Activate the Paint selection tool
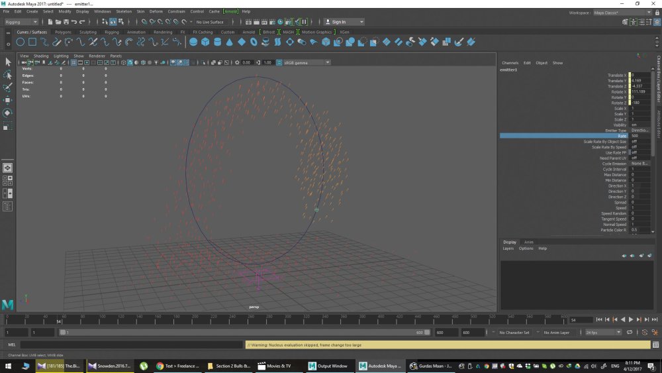The image size is (662, 373). (7, 87)
